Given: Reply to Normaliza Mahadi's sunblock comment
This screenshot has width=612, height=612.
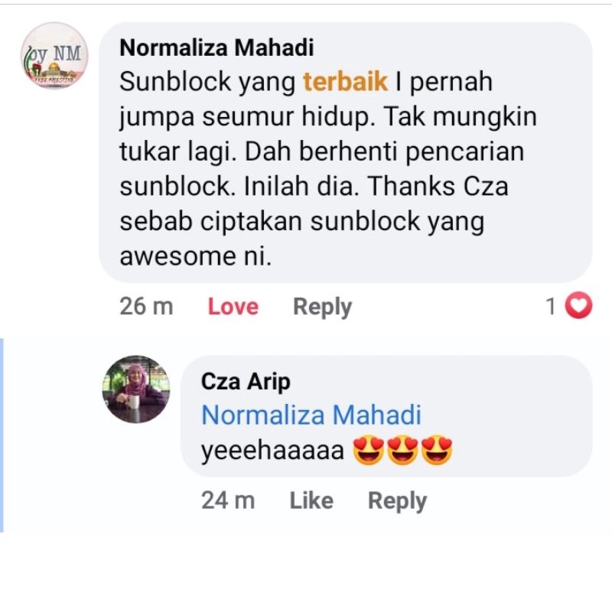Looking at the screenshot, I should coord(322,307).
